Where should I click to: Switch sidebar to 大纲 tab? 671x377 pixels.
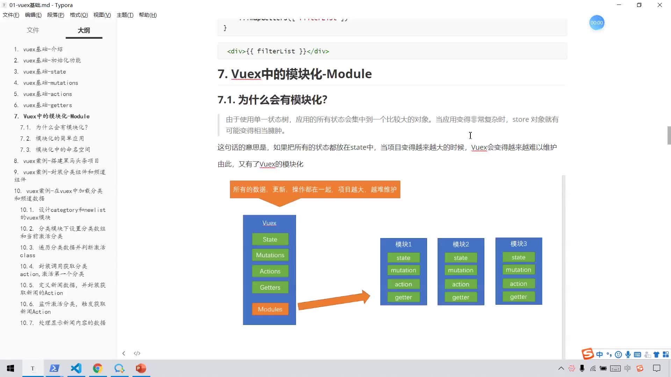point(84,30)
